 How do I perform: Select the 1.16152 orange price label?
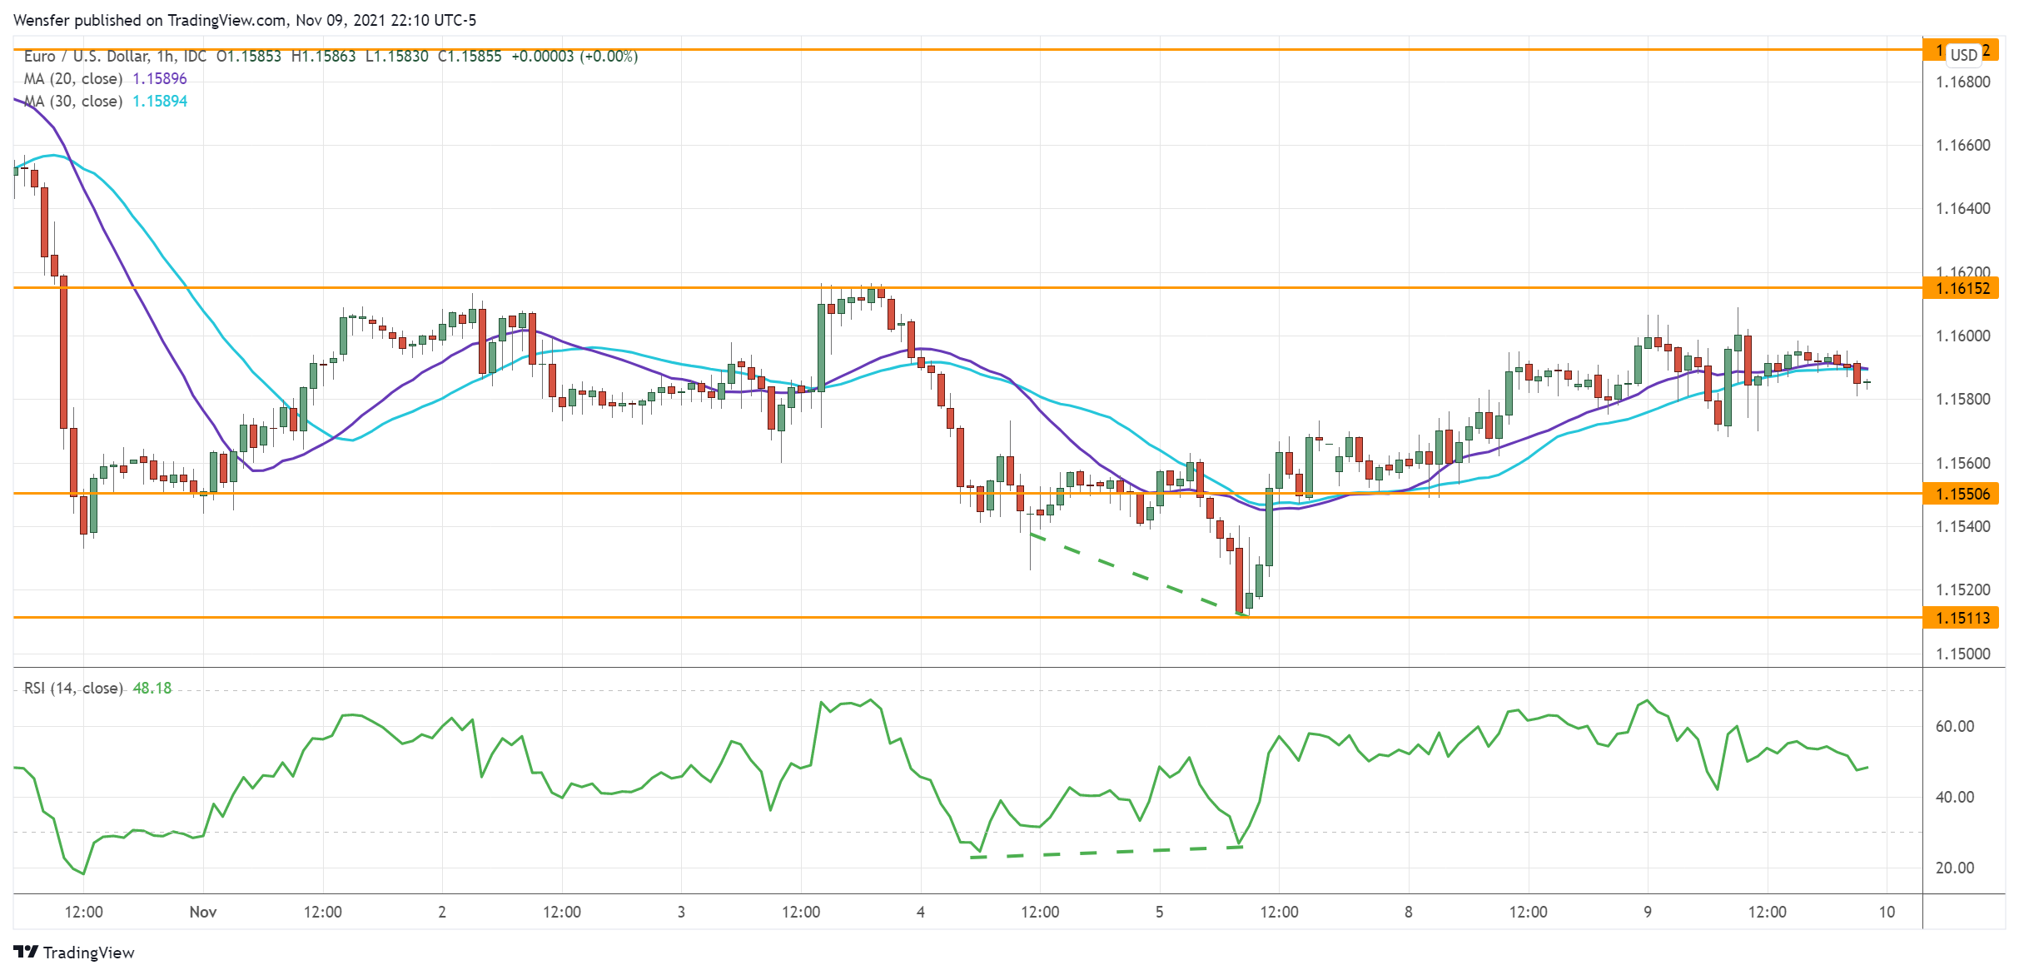coord(1962,289)
